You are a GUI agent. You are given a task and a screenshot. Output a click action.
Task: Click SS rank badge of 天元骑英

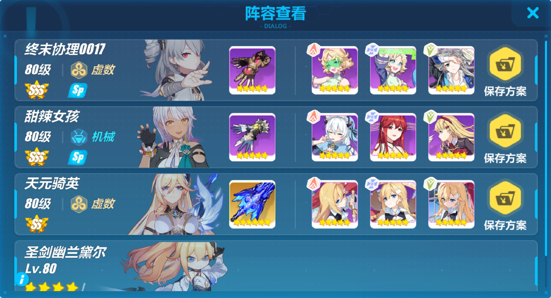(37, 224)
